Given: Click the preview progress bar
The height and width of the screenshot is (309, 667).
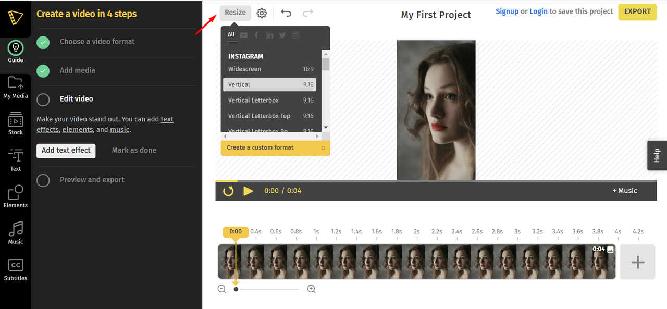Looking at the screenshot, I should (x=436, y=181).
